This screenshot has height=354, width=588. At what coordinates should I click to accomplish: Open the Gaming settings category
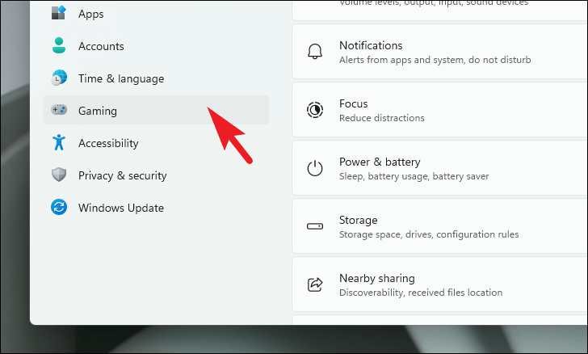[x=98, y=111]
